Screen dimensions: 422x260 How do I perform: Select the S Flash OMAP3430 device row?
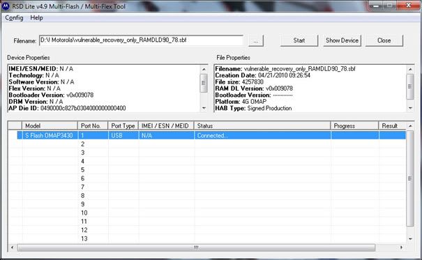tap(211, 135)
